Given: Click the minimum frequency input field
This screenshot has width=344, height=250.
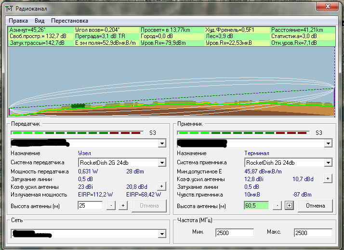Looking at the screenshot, I should [234, 233].
